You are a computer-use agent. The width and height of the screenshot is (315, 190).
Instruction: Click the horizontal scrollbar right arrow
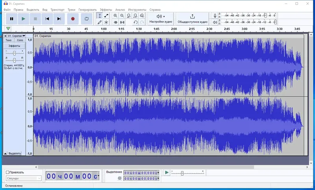coord(307,167)
